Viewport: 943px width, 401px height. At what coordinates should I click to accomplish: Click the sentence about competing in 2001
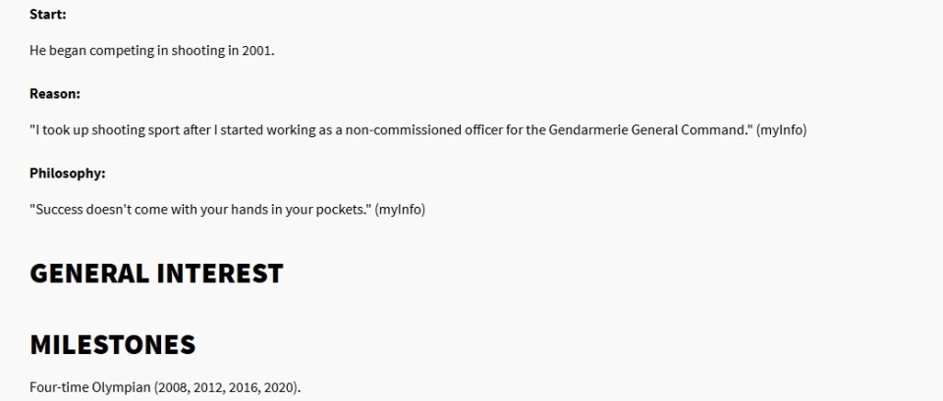(152, 50)
